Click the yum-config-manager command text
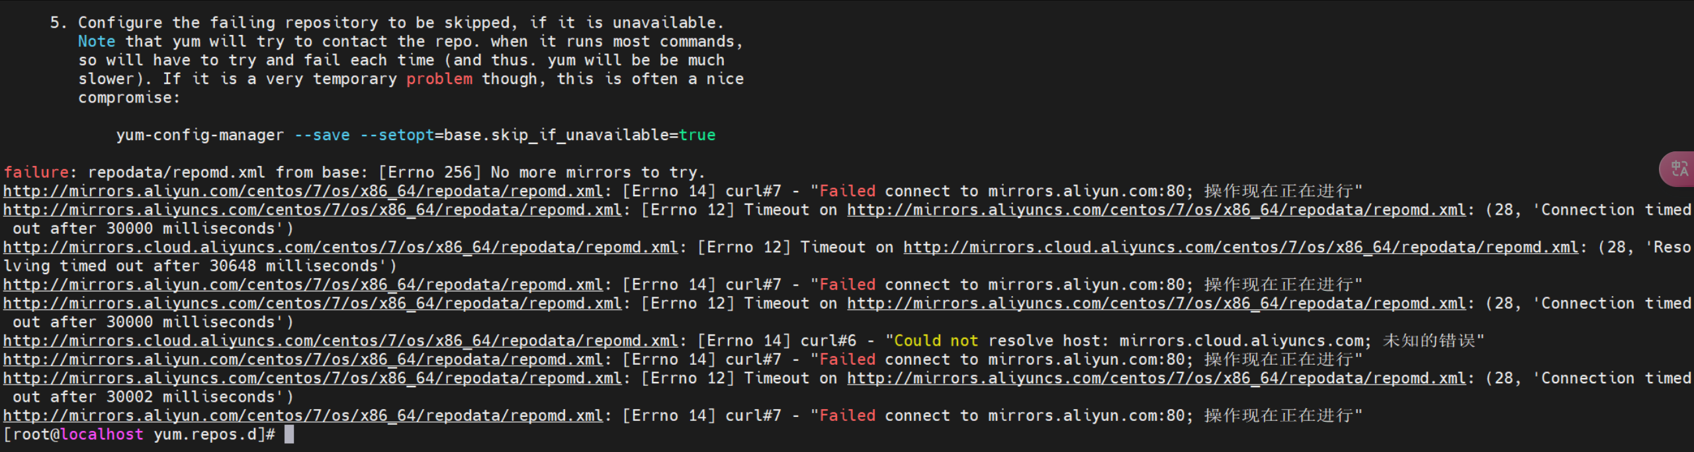Screen dimensions: 1694x452 (200, 135)
